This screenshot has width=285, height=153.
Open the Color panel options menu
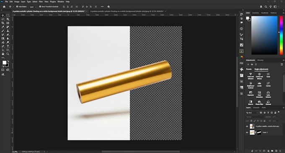pyautogui.click(x=284, y=13)
